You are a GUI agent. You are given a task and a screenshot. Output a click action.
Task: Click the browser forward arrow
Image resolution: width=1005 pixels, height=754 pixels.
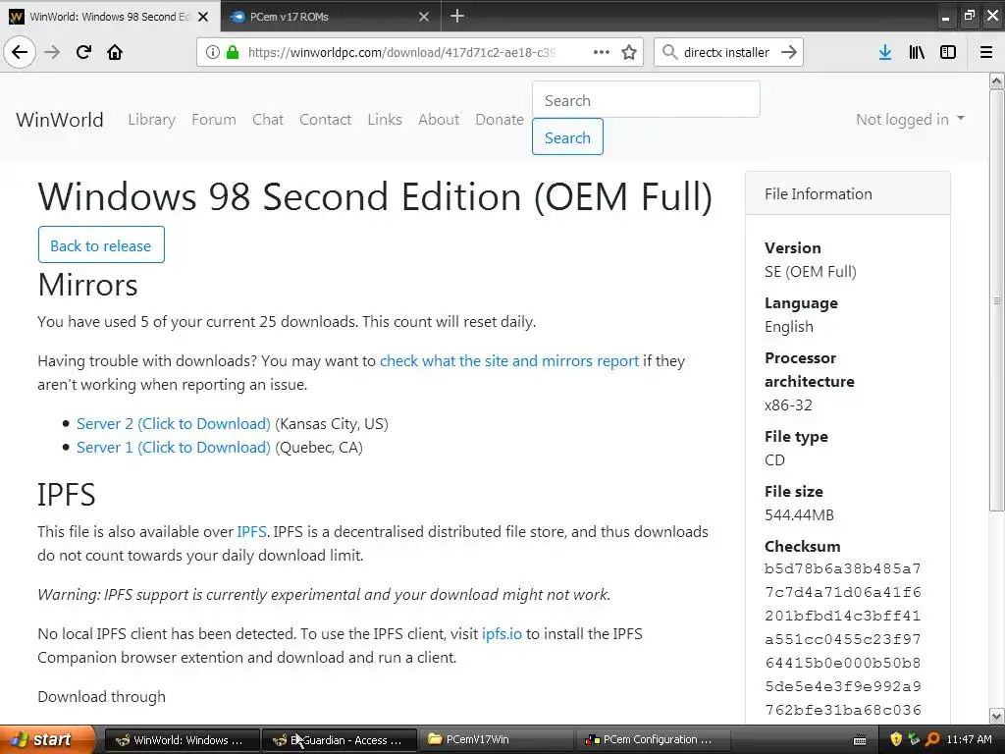53,52
